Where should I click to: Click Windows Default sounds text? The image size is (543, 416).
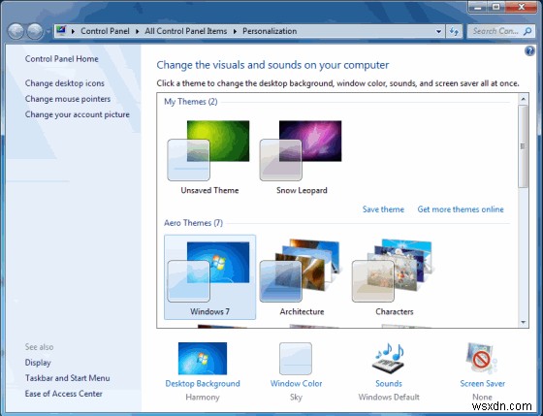(x=389, y=398)
